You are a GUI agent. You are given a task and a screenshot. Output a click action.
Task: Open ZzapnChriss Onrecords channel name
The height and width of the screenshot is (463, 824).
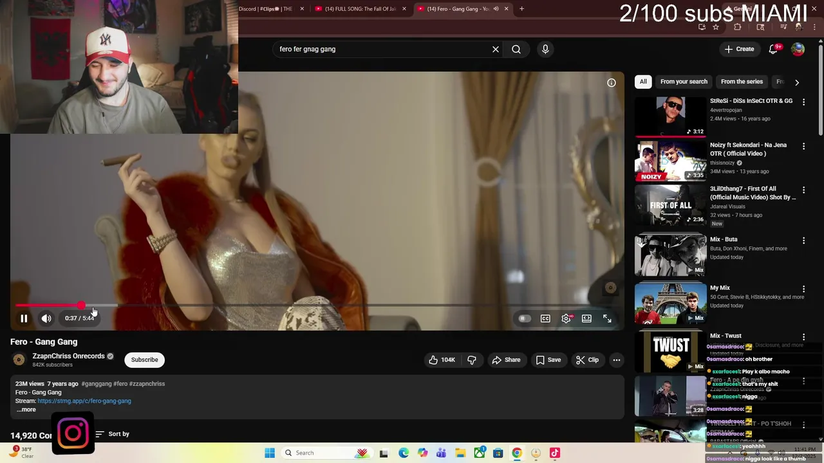click(x=68, y=356)
